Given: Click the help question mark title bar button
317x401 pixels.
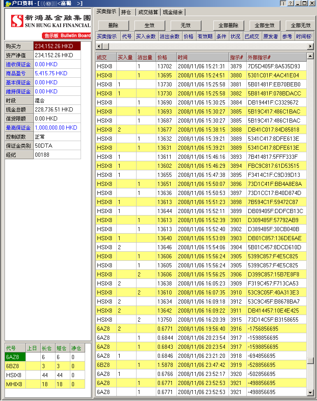Looking at the screenshot, I should pos(290,3).
